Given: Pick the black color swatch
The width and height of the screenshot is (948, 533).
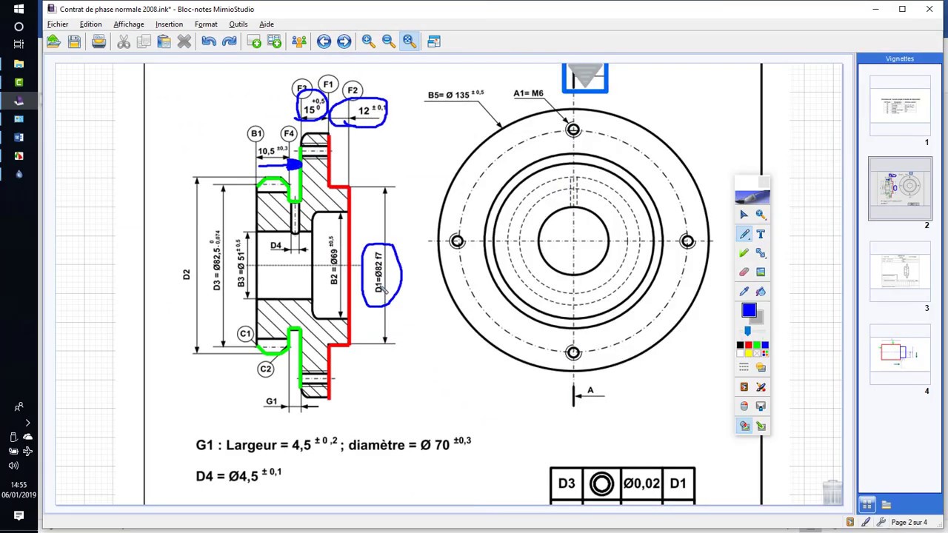Looking at the screenshot, I should (740, 345).
